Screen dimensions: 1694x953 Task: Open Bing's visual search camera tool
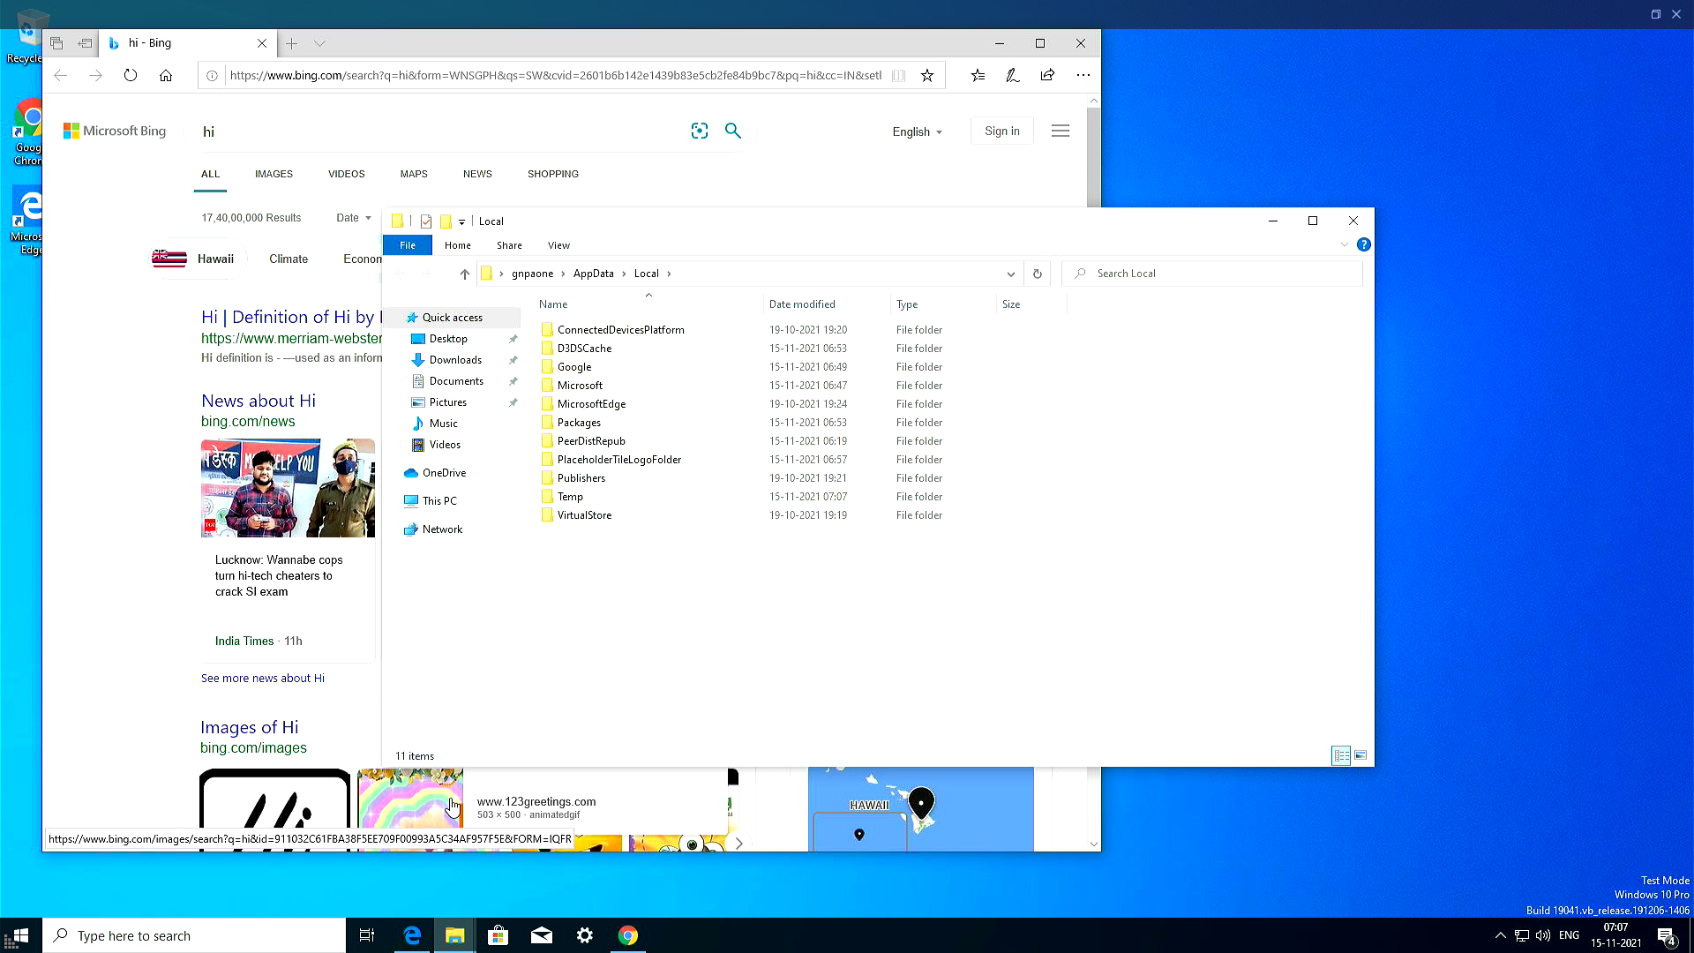(700, 131)
